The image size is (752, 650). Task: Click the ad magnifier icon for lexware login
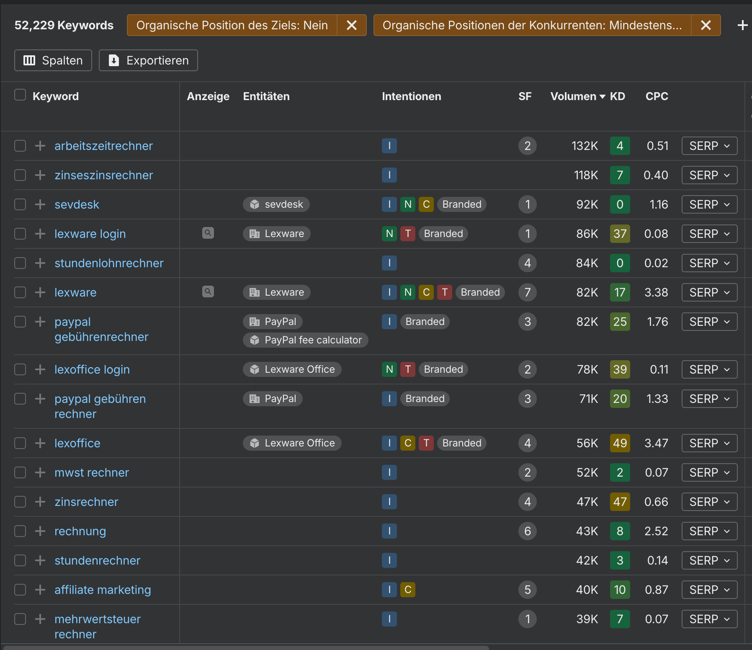pos(208,233)
